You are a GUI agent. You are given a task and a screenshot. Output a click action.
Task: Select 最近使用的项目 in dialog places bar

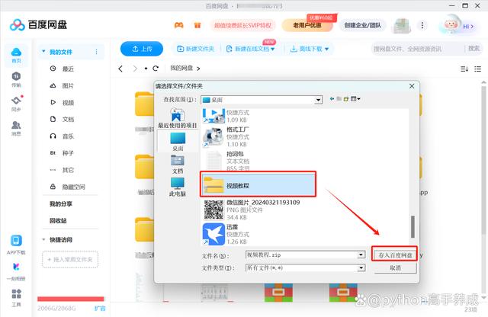pyautogui.click(x=178, y=118)
